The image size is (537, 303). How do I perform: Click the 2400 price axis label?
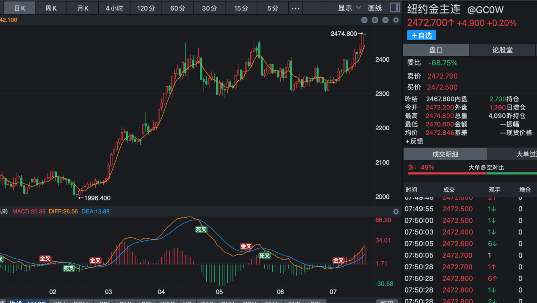(382, 60)
